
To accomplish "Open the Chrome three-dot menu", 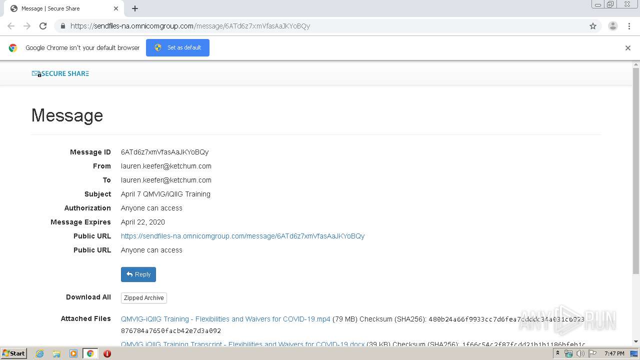I will point(629,26).
